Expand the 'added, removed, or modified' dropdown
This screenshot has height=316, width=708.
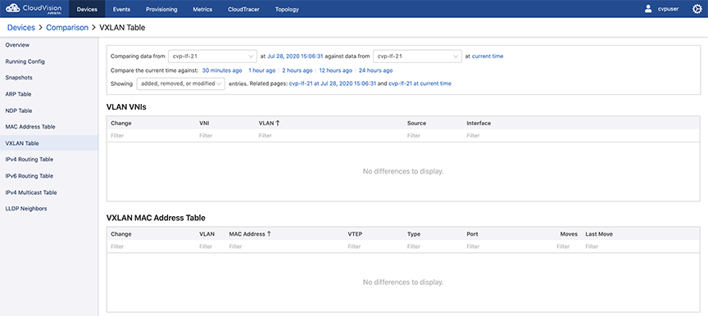tap(180, 84)
